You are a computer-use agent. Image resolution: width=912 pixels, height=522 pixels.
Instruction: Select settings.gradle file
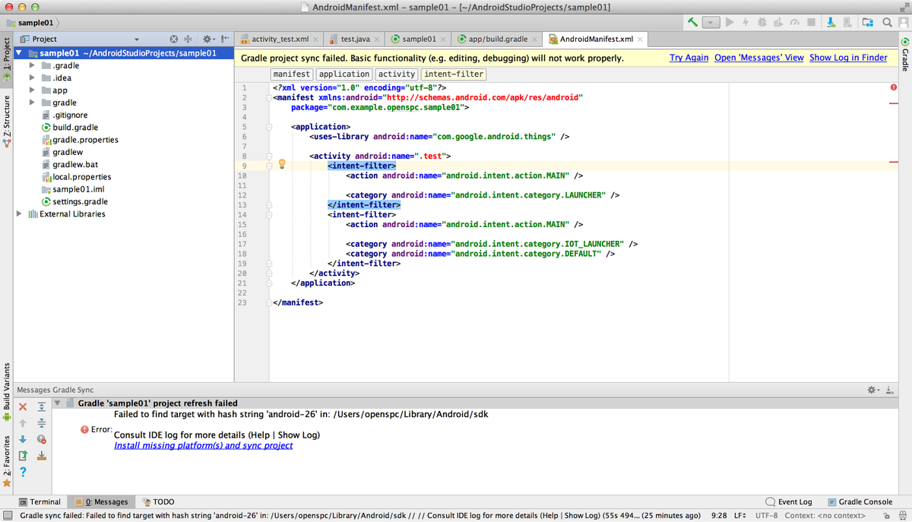74,201
